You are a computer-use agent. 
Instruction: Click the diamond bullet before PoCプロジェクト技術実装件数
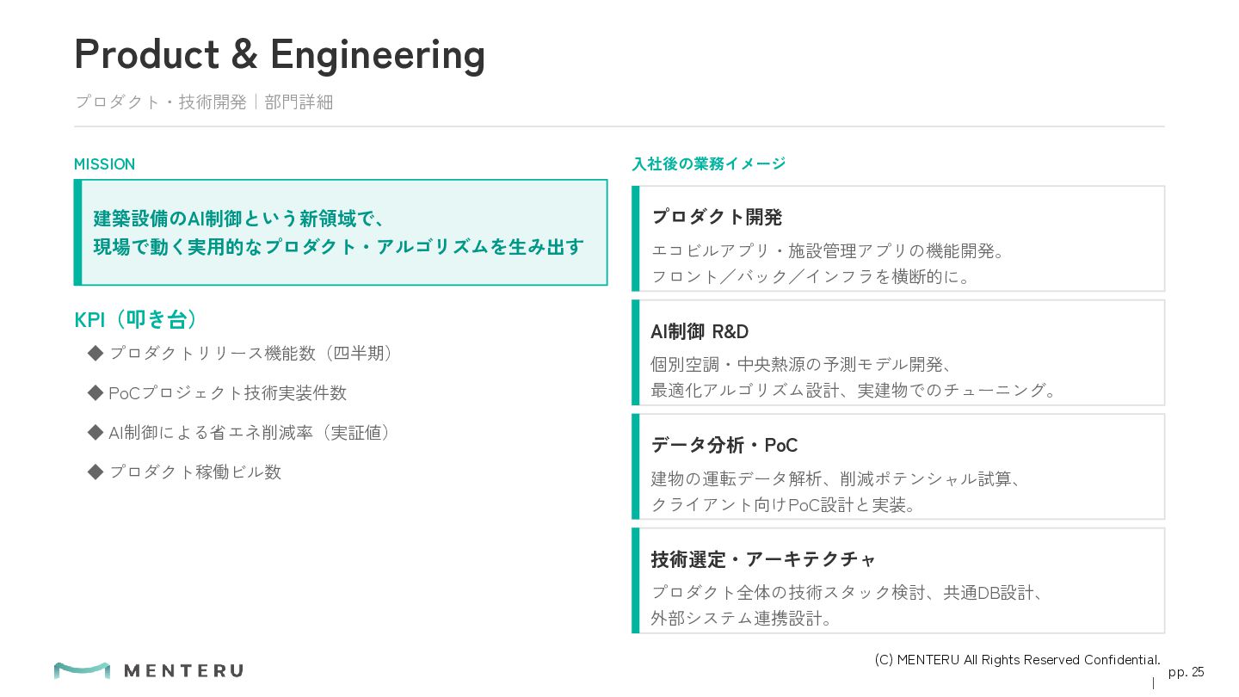point(96,392)
